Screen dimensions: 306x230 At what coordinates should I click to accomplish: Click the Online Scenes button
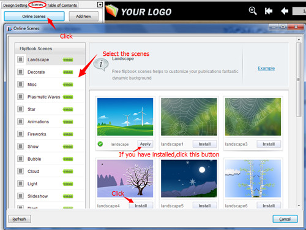(34, 17)
